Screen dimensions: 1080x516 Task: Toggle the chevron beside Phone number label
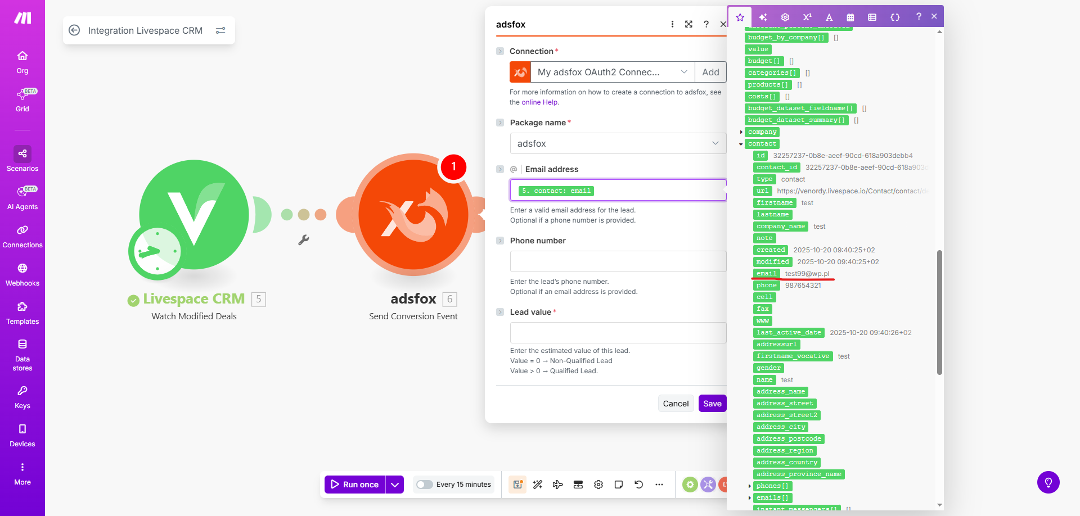point(500,241)
